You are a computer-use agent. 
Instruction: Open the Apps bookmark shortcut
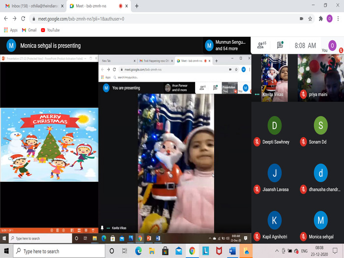(x=11, y=30)
